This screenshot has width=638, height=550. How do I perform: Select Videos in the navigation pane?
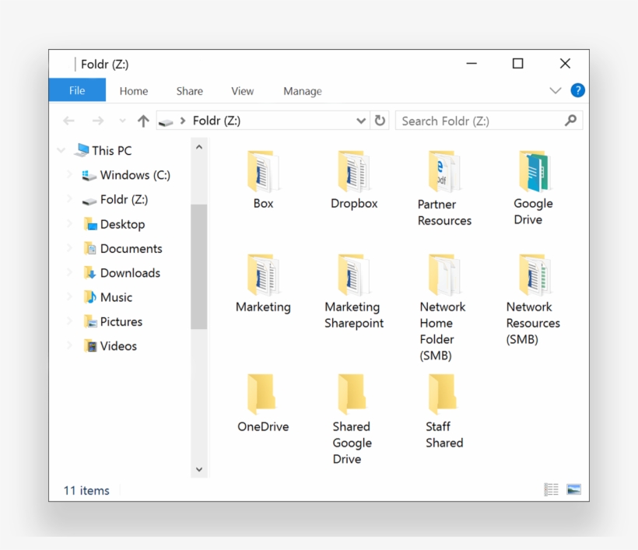pos(118,346)
